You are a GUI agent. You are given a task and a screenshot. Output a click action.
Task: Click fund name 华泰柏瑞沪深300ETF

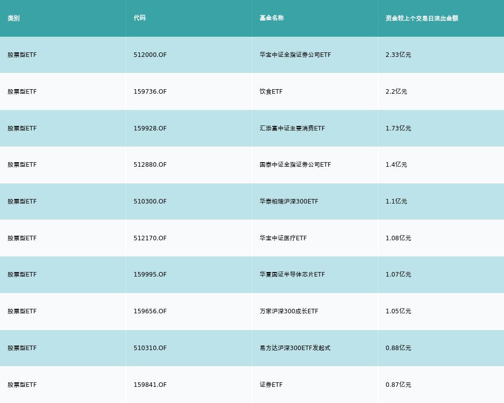pyautogui.click(x=289, y=201)
